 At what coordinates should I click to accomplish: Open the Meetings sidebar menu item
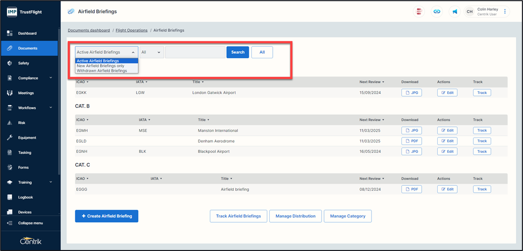coord(26,93)
